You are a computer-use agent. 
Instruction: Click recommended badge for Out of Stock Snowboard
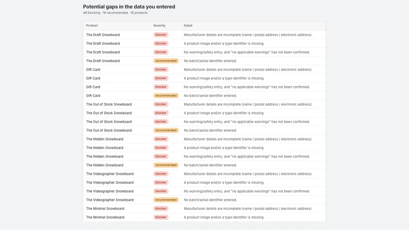[166, 130]
